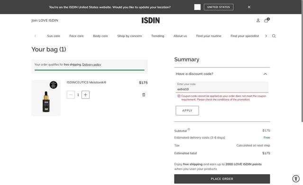The height and width of the screenshot is (185, 303).
Task: Click the PLACE ORDER button
Action: 222,179
